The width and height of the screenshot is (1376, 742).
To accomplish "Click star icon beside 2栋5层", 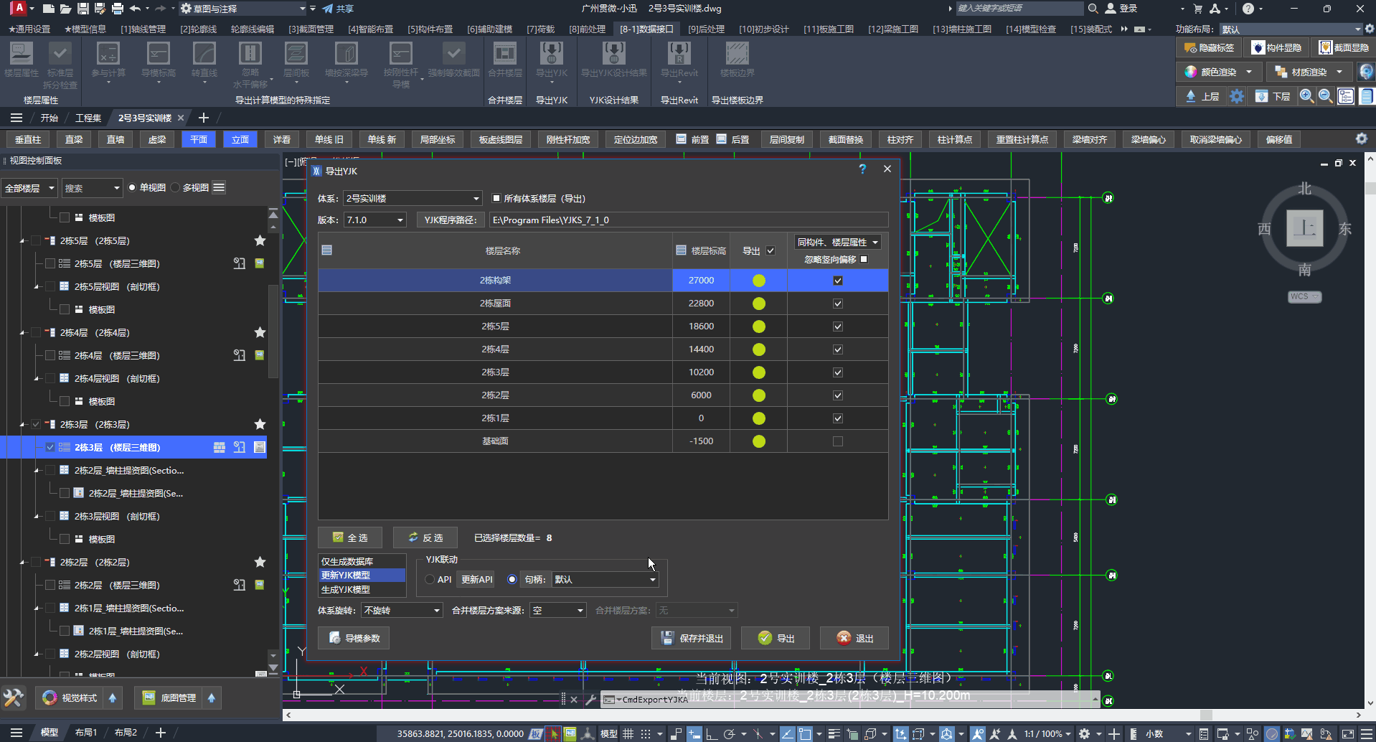I will pyautogui.click(x=260, y=241).
